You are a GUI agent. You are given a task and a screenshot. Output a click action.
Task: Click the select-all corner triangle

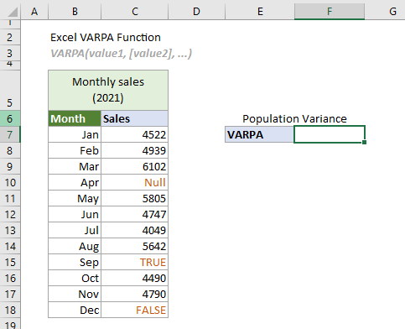click(x=13, y=12)
